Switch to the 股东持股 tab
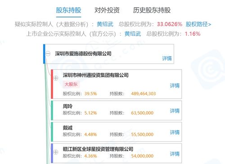The width and height of the screenshot is (225, 164). point(68,10)
